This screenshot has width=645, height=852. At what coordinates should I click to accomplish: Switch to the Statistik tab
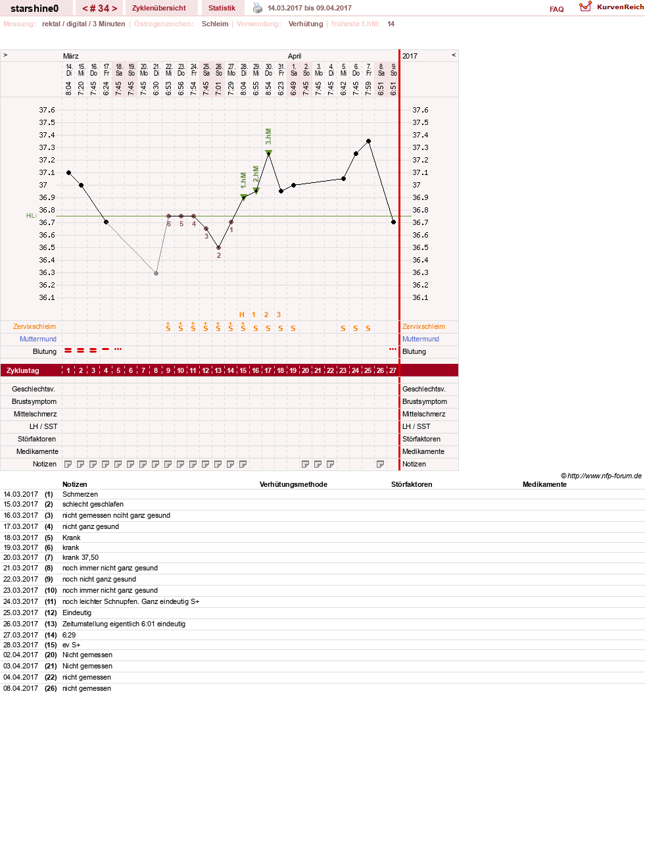[x=222, y=8]
